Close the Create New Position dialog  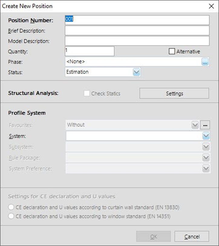tap(211, 6)
